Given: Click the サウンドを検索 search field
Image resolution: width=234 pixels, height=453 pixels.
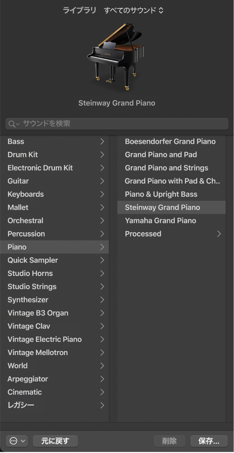Looking at the screenshot, I should click(117, 124).
